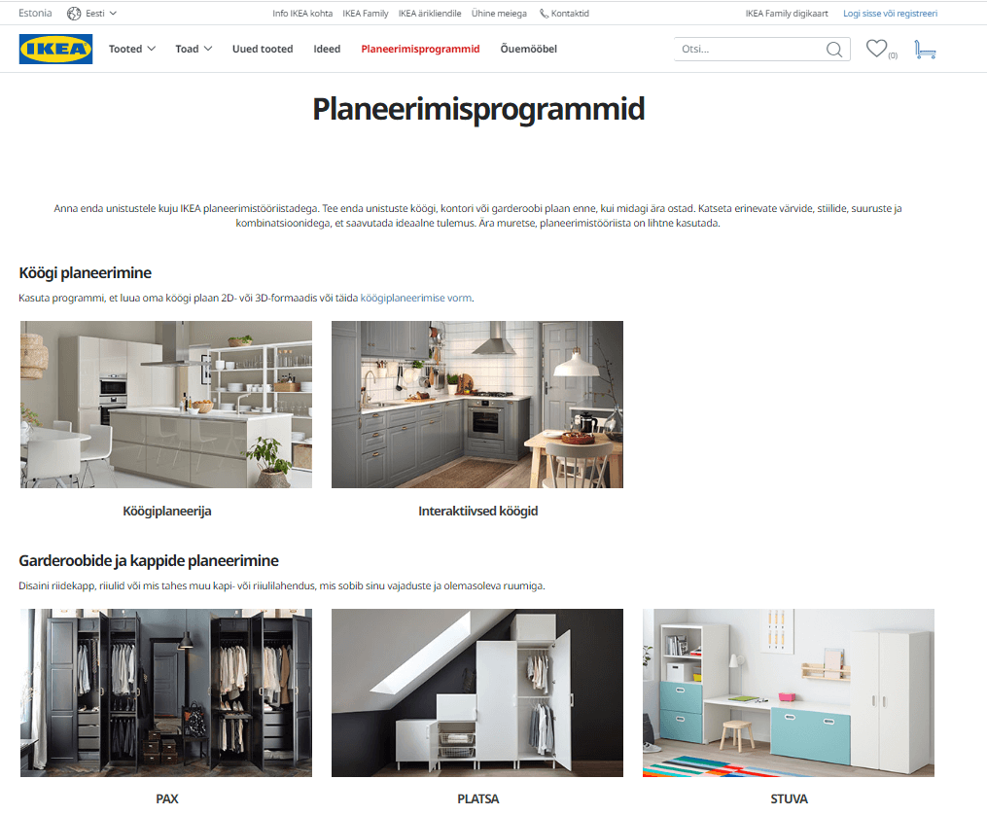This screenshot has height=815, width=987.
Task: Click the Köögiplaneerija caption
Action: 167,511
